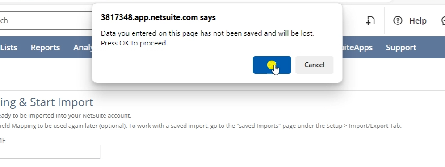Confirm the unsaved data dialog with OK
Image resolution: width=445 pixels, height=167 pixels.
pyautogui.click(x=272, y=65)
